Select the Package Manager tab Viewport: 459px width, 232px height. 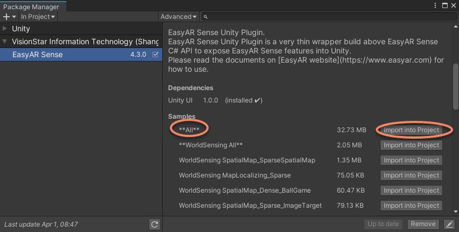tap(33, 6)
